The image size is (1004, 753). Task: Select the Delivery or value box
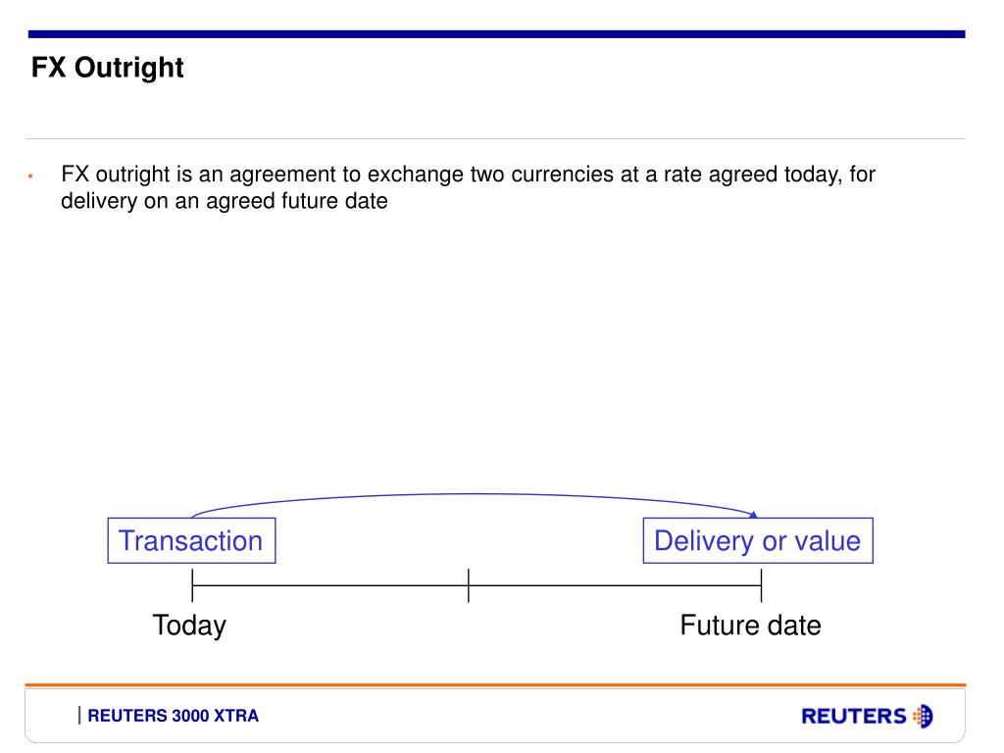758,540
